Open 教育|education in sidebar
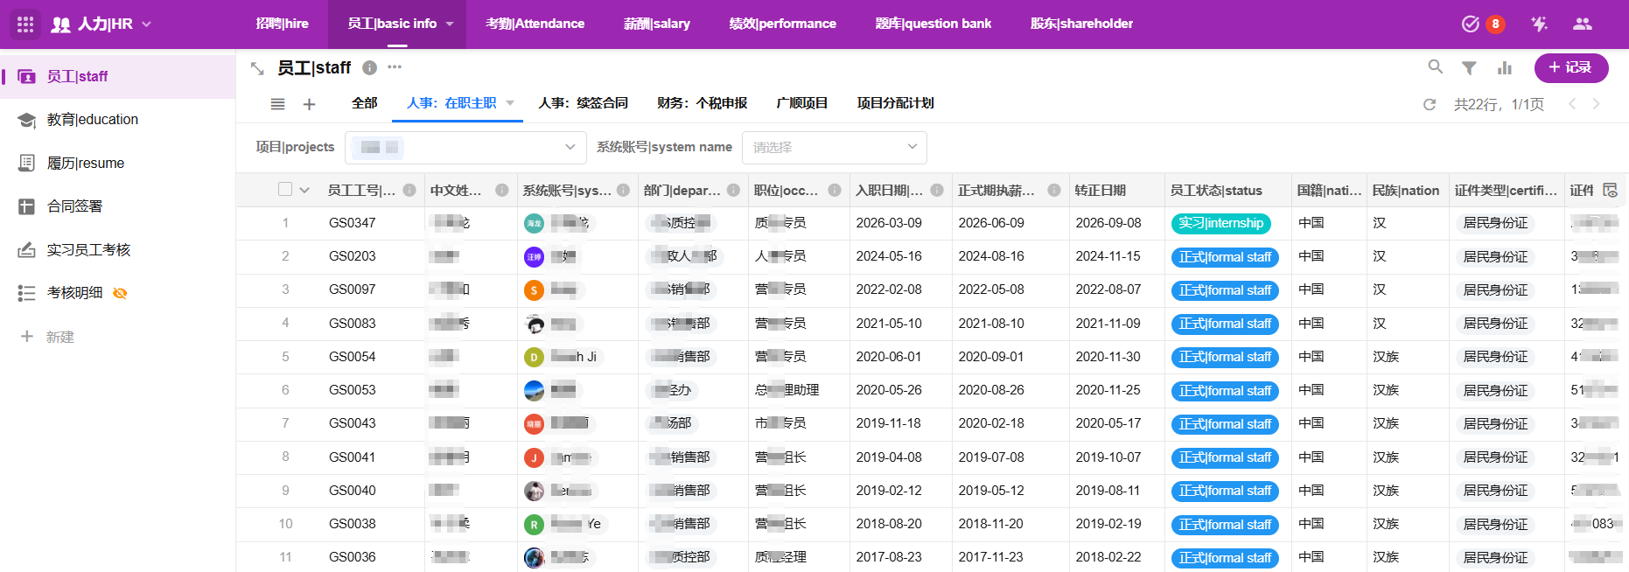Image resolution: width=1629 pixels, height=572 pixels. [118, 120]
